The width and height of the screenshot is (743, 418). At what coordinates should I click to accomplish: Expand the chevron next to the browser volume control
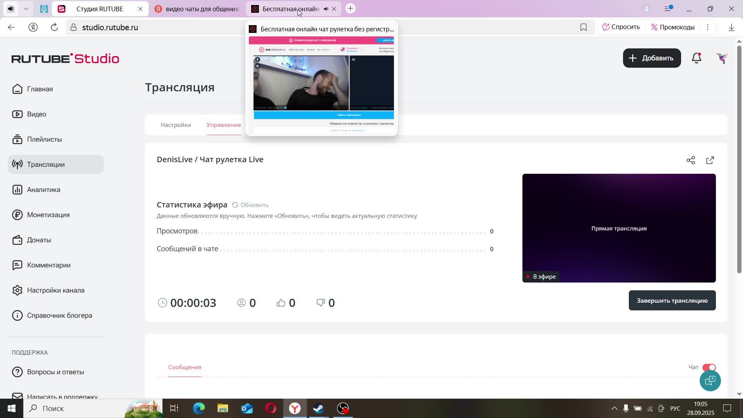click(26, 9)
